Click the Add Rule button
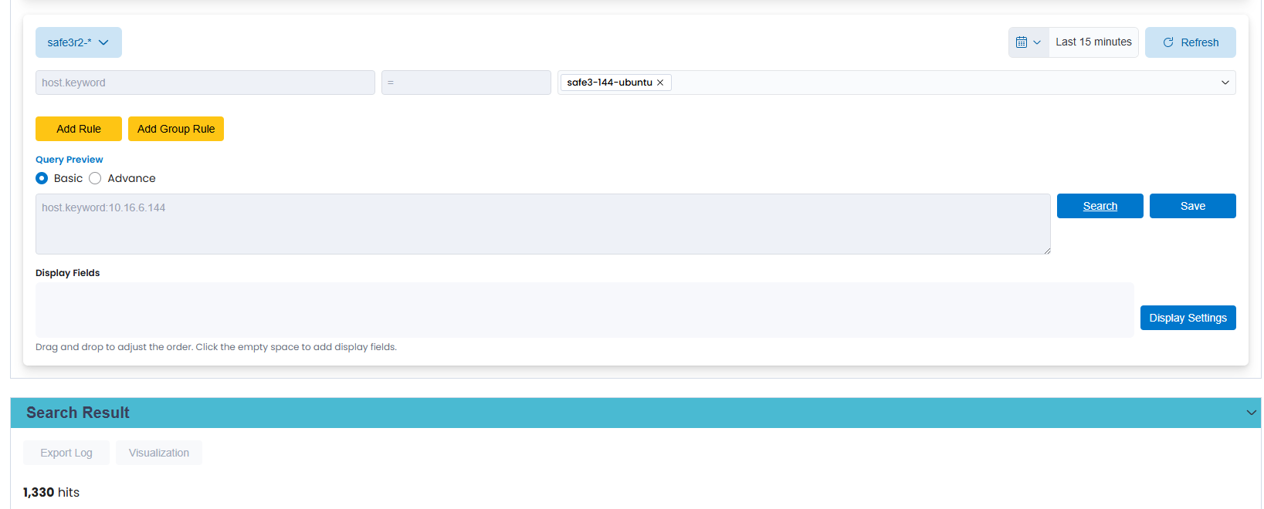The width and height of the screenshot is (1264, 509). [79, 129]
